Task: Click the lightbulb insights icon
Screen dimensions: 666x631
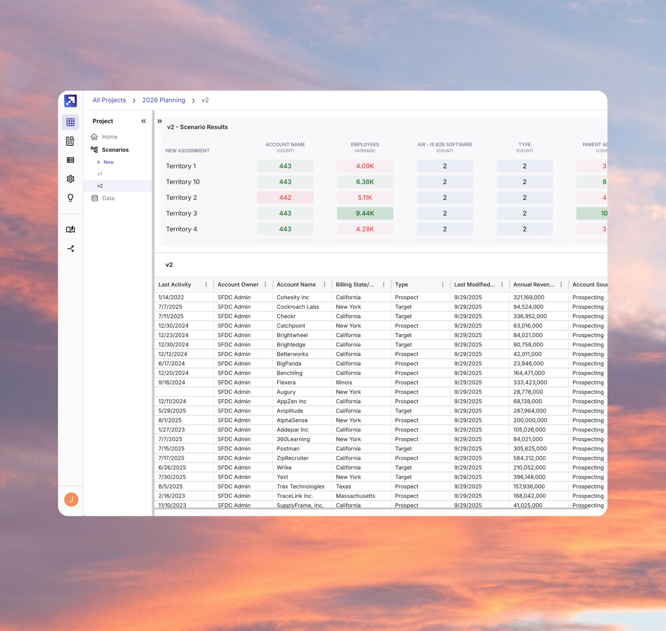Action: click(70, 198)
